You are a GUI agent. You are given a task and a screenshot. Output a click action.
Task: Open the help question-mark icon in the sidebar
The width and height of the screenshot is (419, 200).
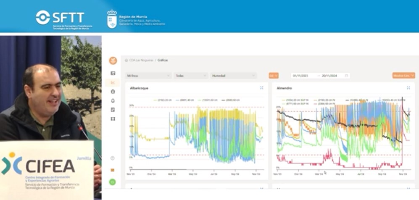113,158
